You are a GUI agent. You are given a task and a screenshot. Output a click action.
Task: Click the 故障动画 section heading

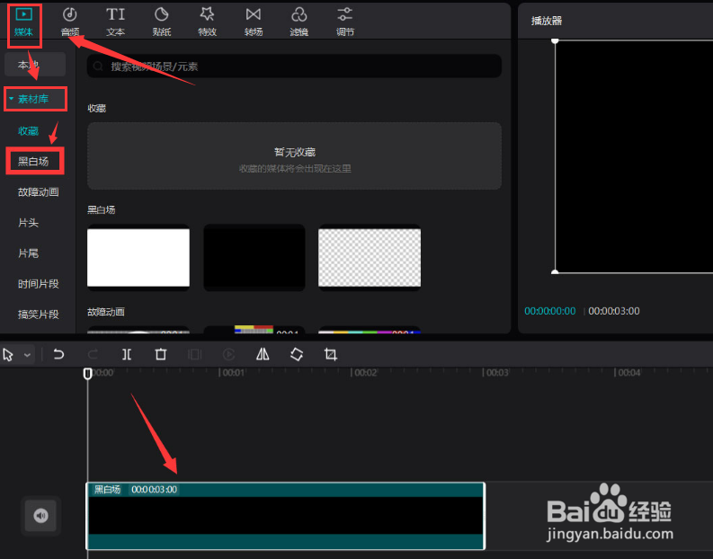point(106,312)
